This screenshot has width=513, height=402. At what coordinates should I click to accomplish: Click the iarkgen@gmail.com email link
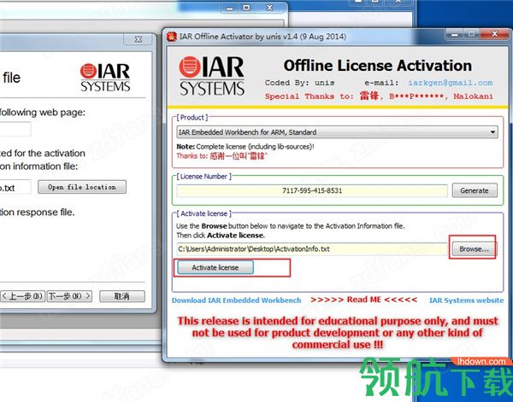pyautogui.click(x=451, y=83)
